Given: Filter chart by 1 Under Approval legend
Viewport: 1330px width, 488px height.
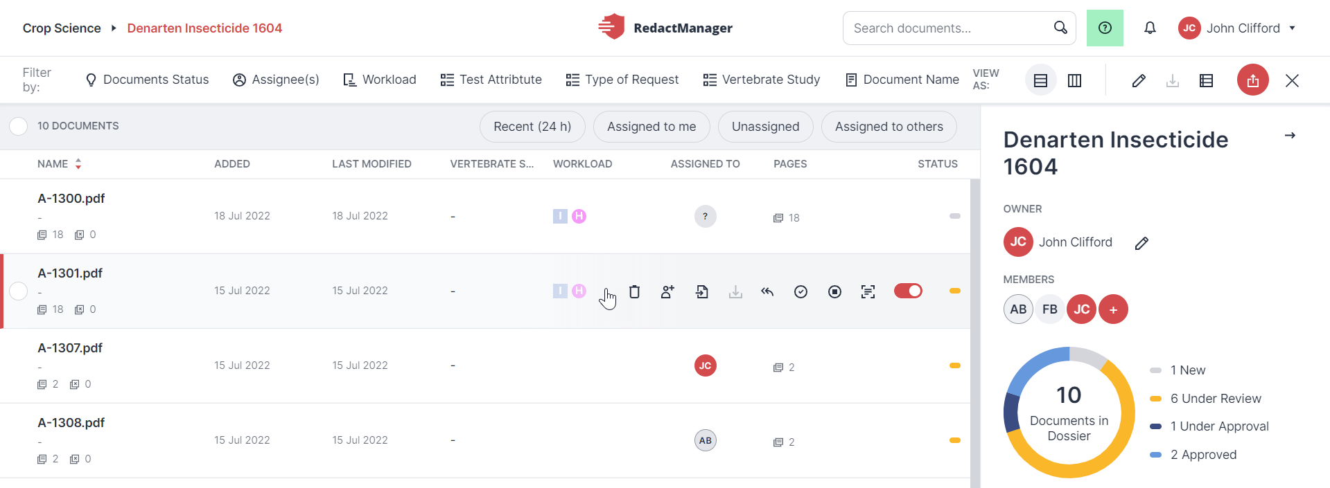Looking at the screenshot, I should pos(1209,426).
